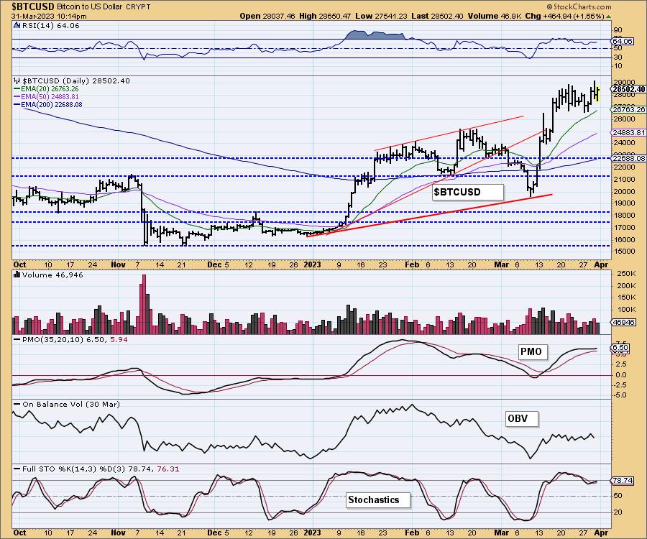
Task: Click the Volume 46.9K header value
Action: click(495, 16)
